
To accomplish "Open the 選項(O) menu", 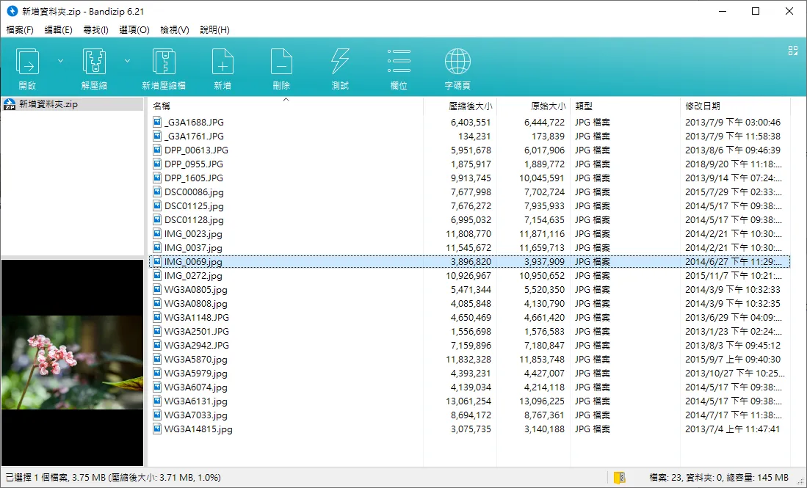I will tap(134, 30).
